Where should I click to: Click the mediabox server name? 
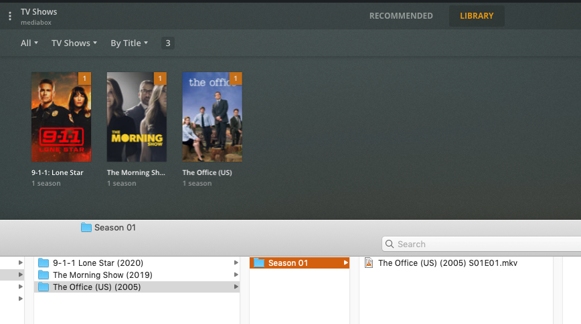pos(36,23)
